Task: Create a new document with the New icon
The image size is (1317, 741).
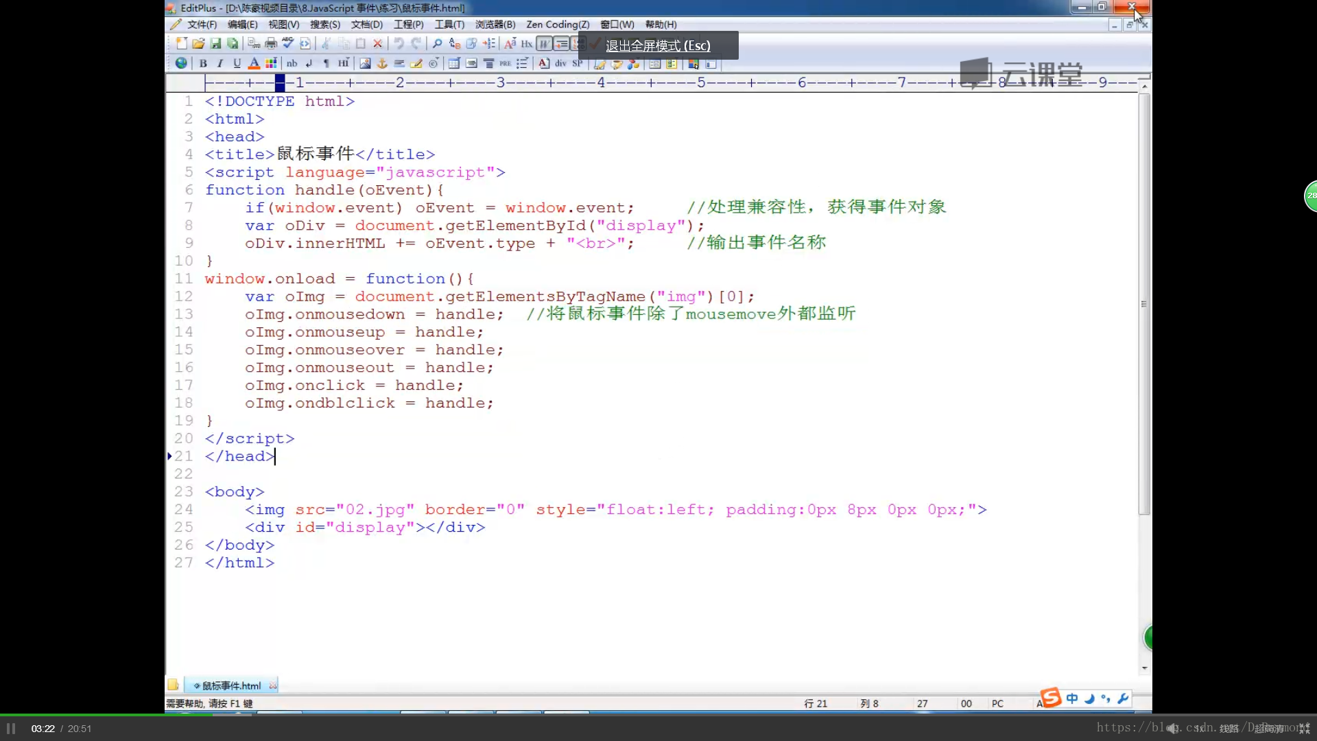Action: tap(181, 44)
